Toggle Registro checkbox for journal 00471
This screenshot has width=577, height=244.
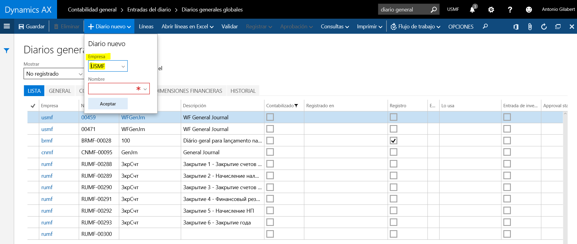click(393, 129)
